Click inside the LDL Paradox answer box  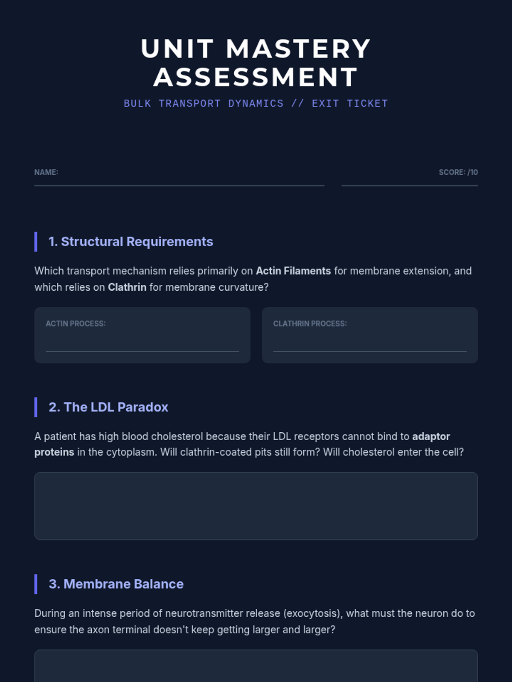(x=256, y=506)
